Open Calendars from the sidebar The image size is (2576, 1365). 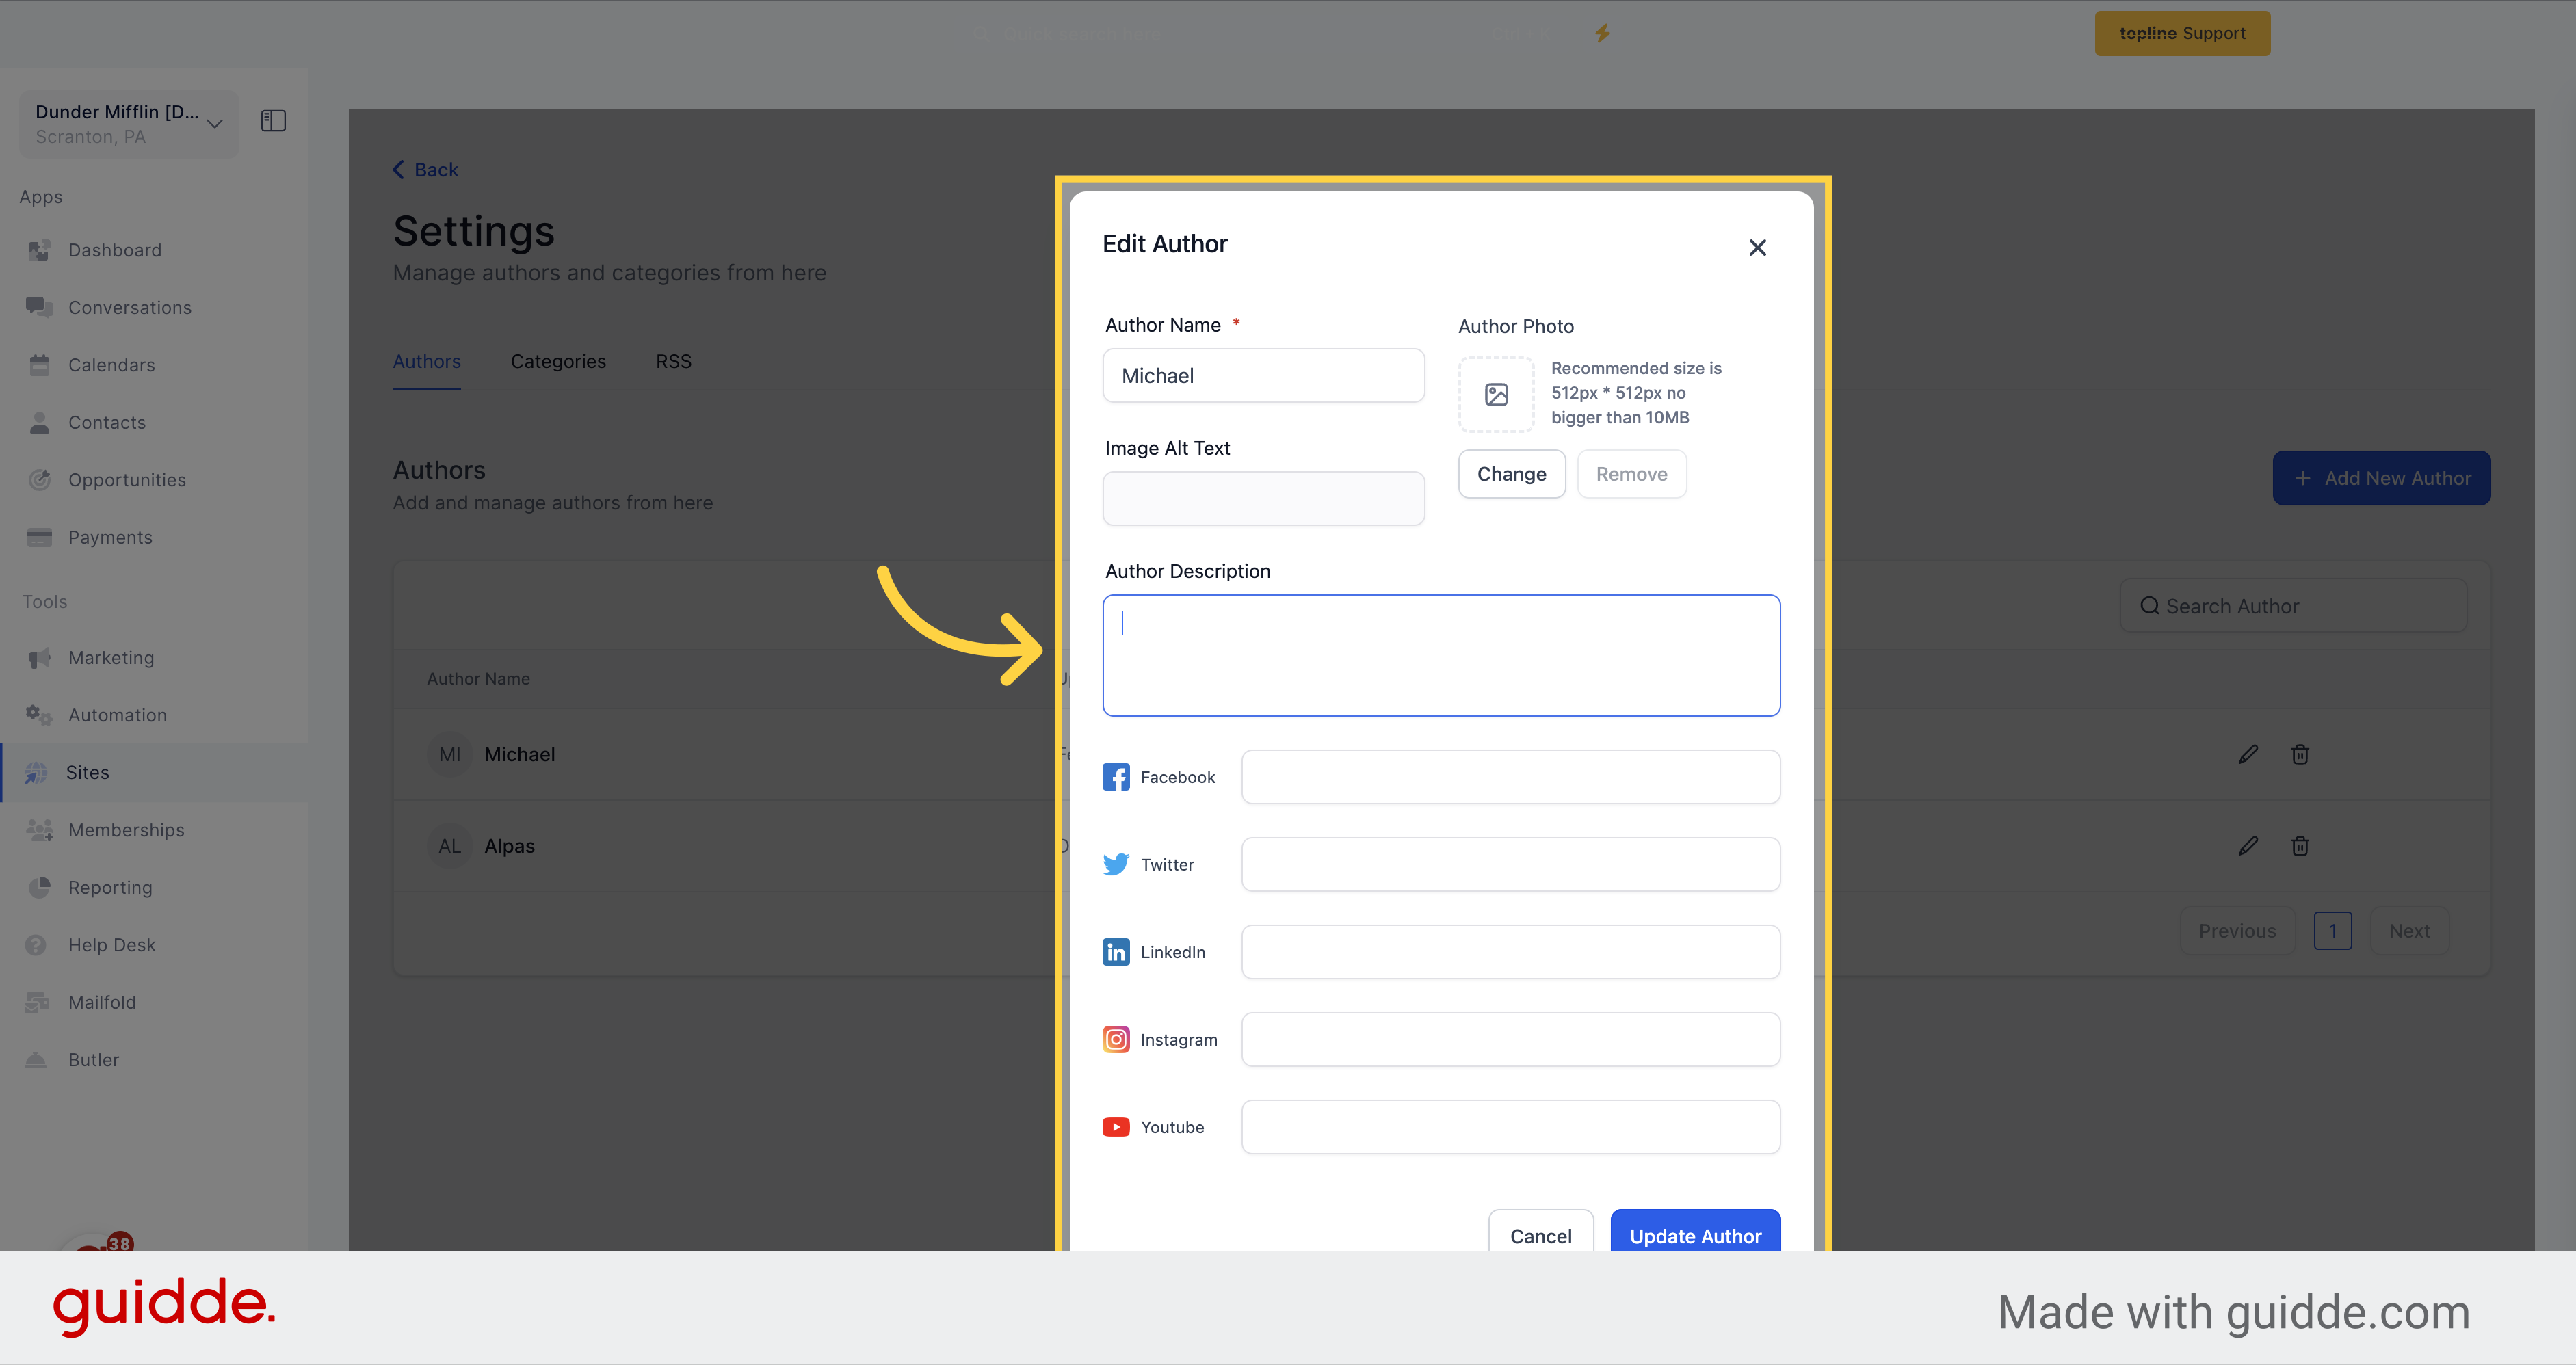click(x=154, y=365)
